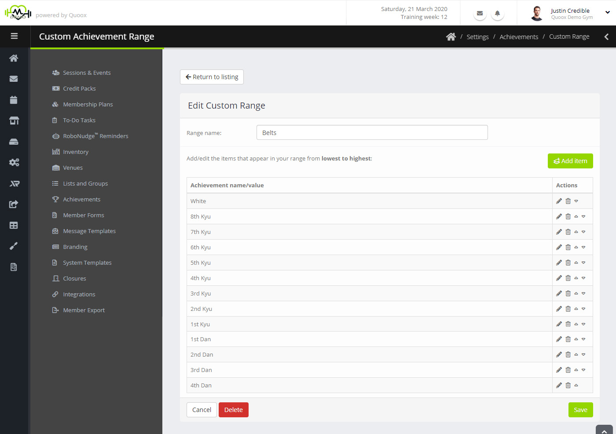Click the user profile avatar
The height and width of the screenshot is (434, 616).
point(537,13)
